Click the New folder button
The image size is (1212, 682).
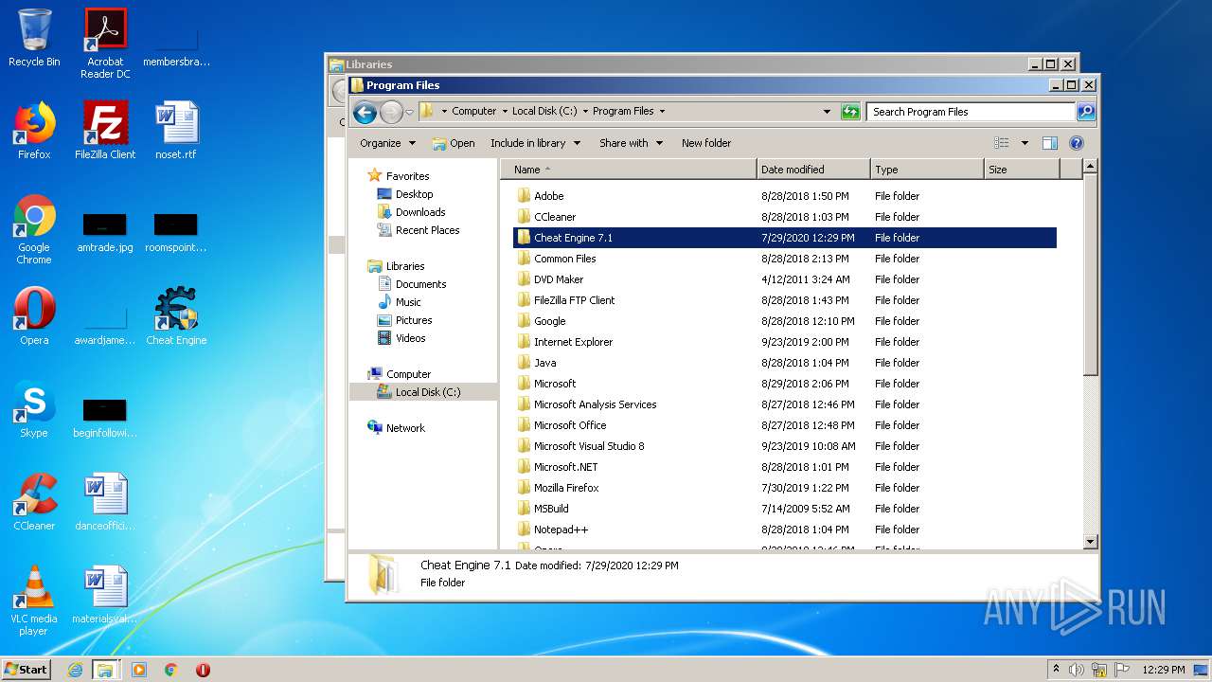(x=706, y=143)
